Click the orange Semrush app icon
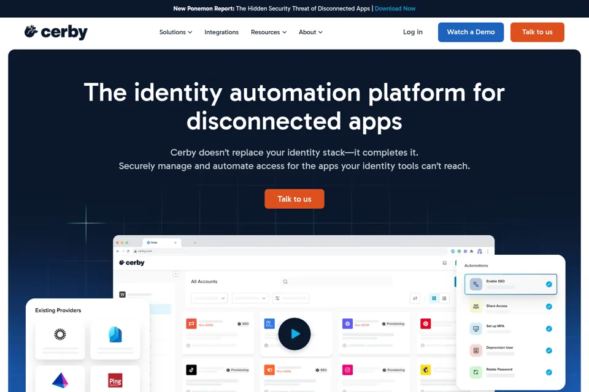Screen dimensions: 589x392 (269, 370)
